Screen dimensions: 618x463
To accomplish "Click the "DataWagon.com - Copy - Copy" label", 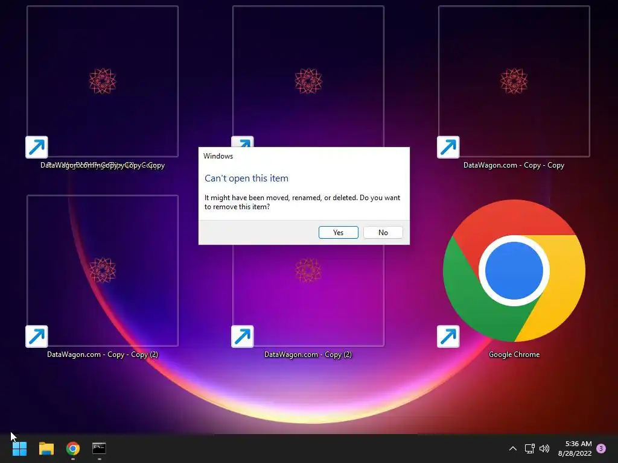I will pos(514,165).
